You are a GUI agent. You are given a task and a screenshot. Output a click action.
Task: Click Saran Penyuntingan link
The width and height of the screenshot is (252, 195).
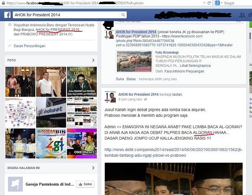click(x=29, y=46)
